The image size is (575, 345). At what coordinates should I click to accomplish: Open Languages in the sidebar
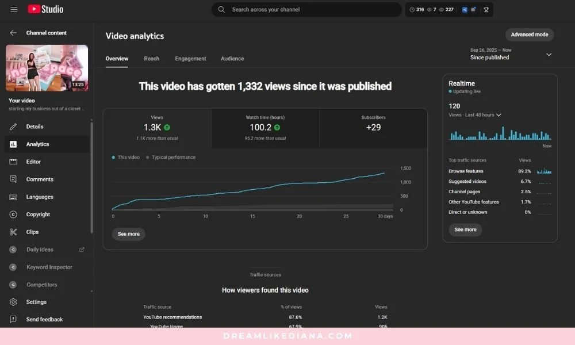47,197
